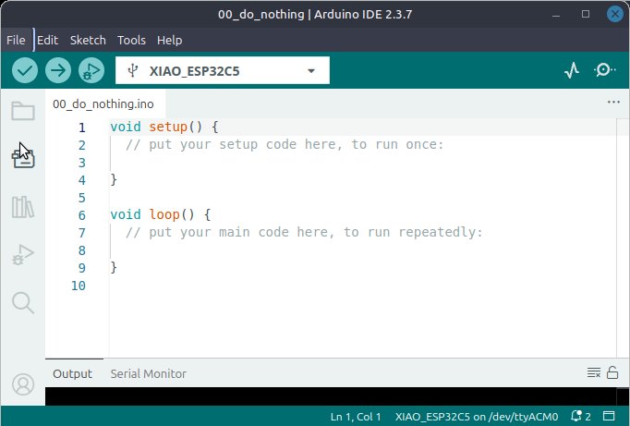Click the Ln 1, Col 1 status entry
Screen dimensions: 630x426
click(x=356, y=417)
